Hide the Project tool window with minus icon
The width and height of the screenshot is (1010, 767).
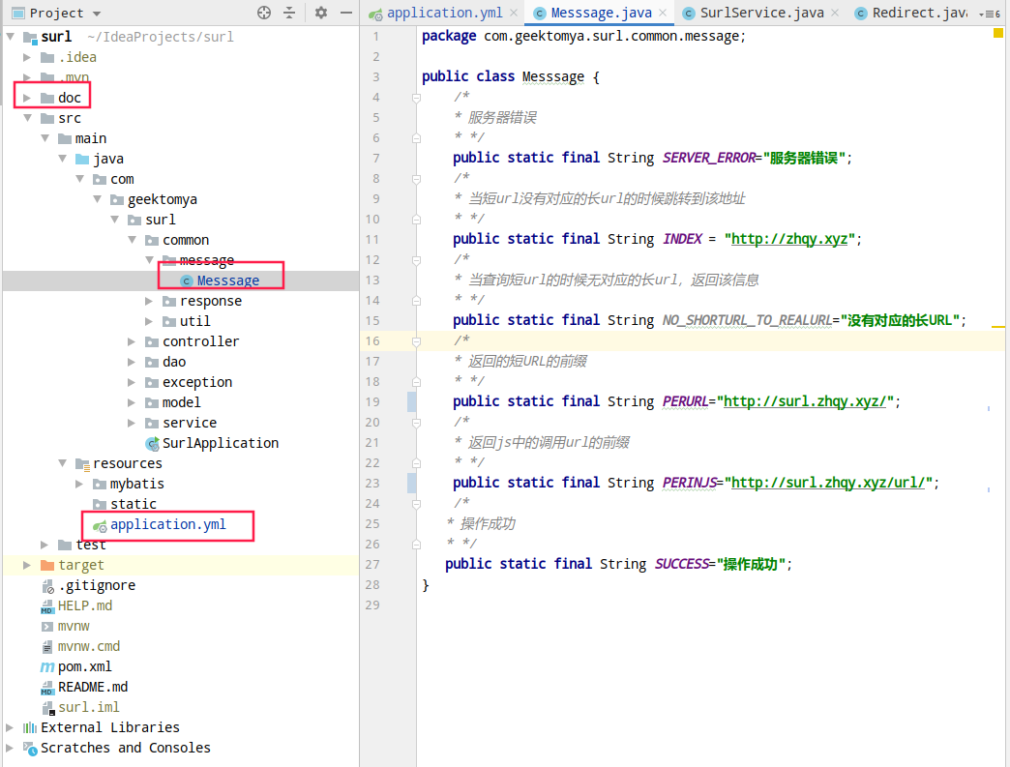point(345,13)
